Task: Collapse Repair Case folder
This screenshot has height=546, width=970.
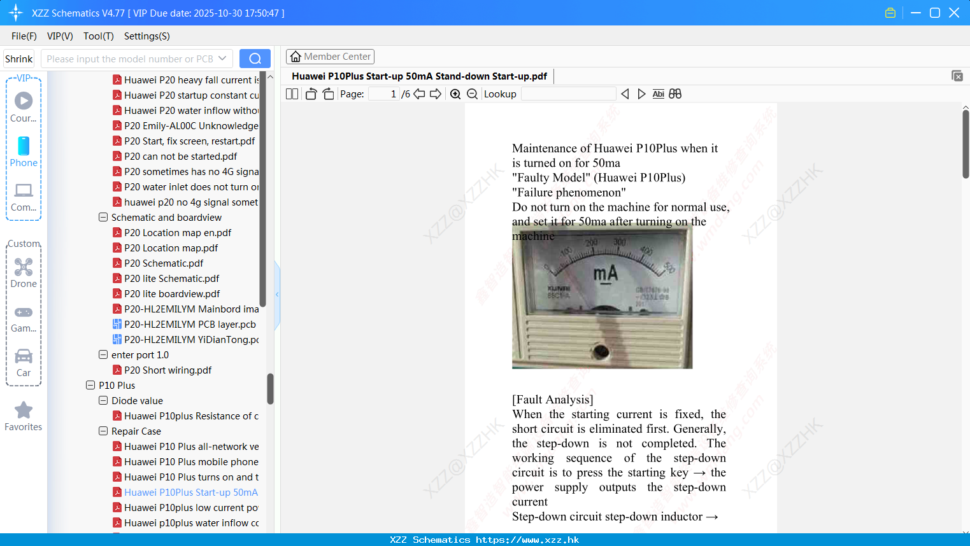Action: [x=103, y=431]
